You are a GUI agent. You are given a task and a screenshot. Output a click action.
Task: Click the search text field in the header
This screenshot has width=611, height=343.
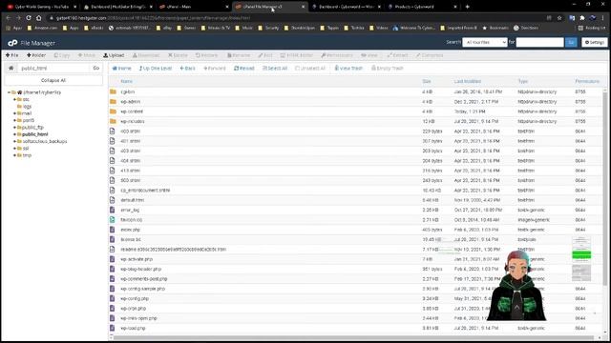pos(539,42)
